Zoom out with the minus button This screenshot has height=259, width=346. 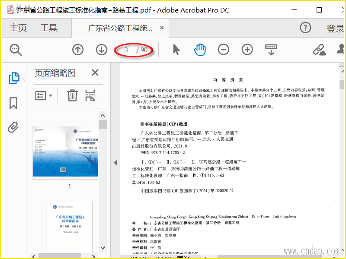pyautogui.click(x=224, y=50)
